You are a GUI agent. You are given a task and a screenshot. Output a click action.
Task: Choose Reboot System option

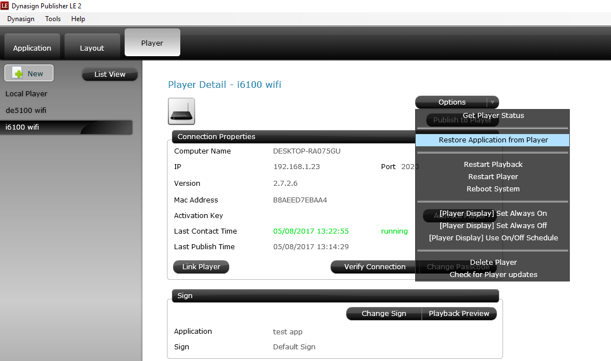tap(493, 189)
